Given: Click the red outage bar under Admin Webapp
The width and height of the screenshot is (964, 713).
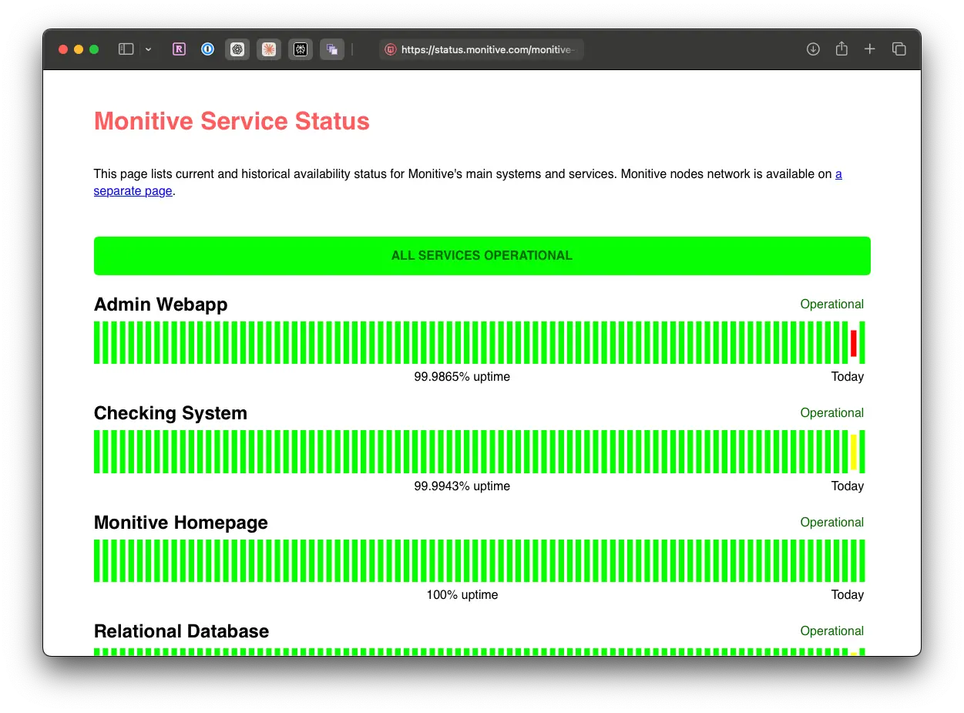Looking at the screenshot, I should [853, 341].
